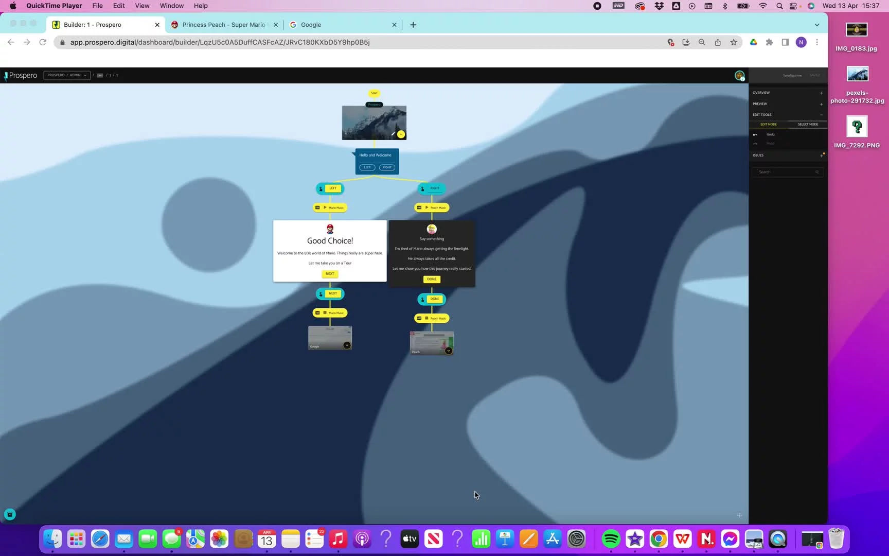Click the play icon on Mario Music node
The width and height of the screenshot is (889, 556).
(x=325, y=207)
